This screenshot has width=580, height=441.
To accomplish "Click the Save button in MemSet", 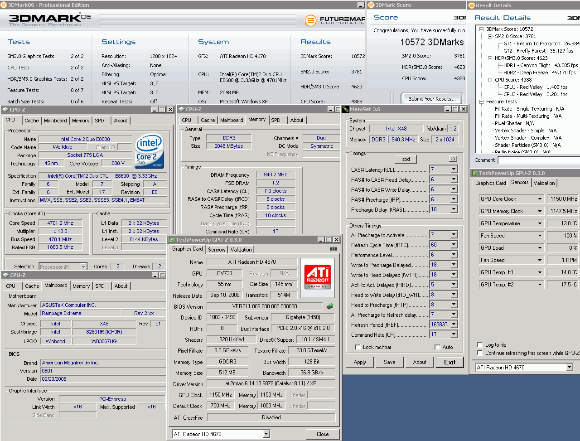I will [x=390, y=362].
